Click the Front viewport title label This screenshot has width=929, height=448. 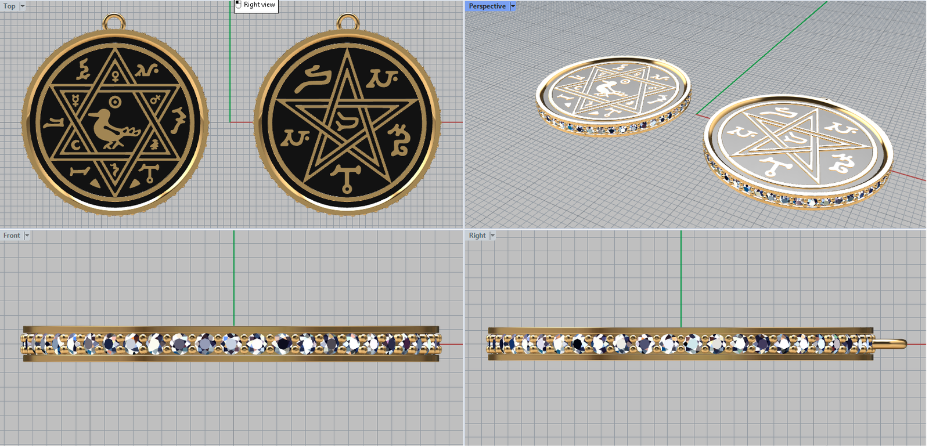12,236
